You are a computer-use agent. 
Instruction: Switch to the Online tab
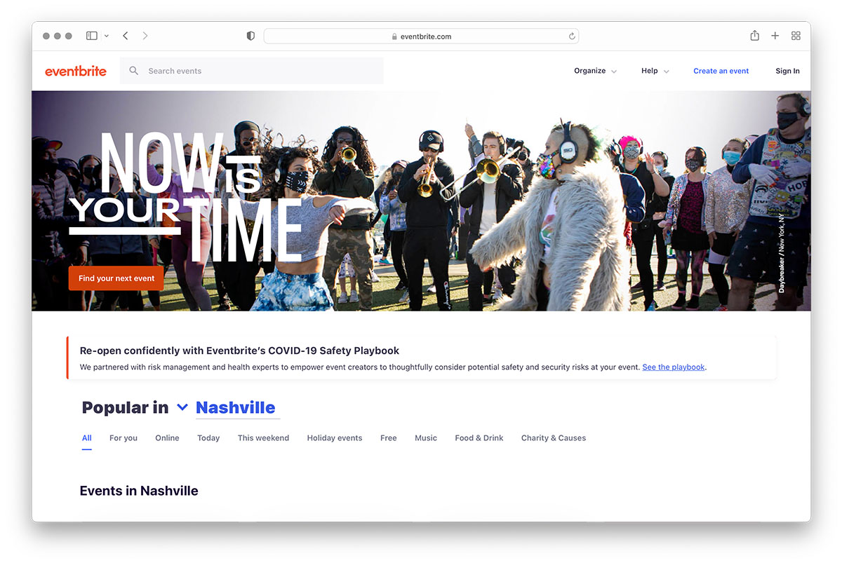[168, 438]
